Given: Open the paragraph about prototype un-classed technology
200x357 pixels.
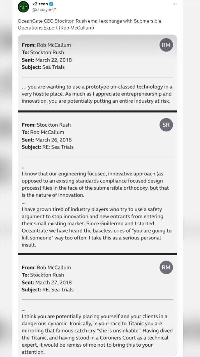Looking at the screenshot, I should point(97,94).
